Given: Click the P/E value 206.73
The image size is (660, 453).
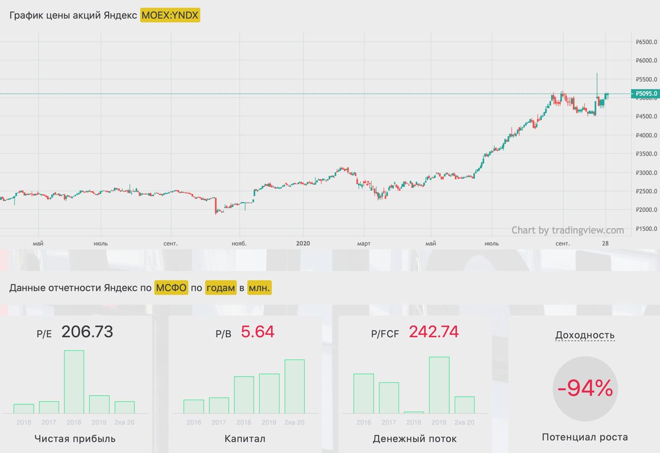Looking at the screenshot, I should tap(87, 332).
